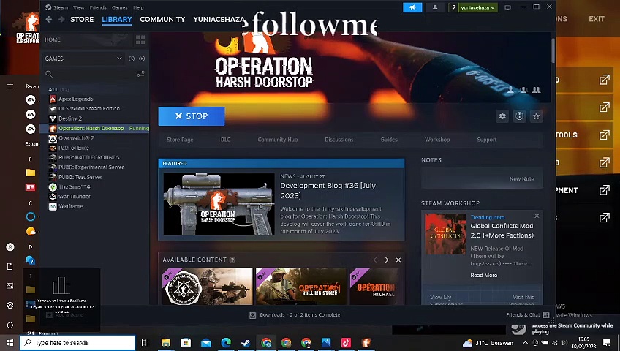This screenshot has height=351, width=620.
Task: Open featured devblog gun image
Action: click(x=219, y=204)
